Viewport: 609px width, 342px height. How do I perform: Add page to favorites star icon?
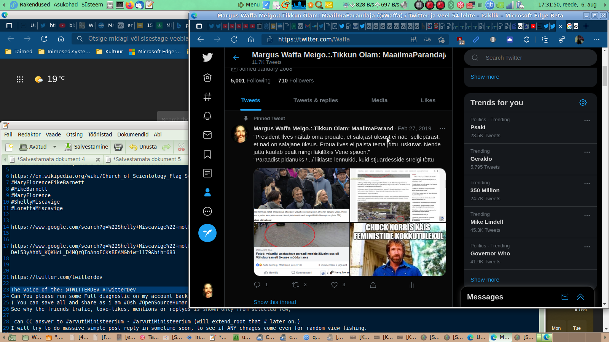click(442, 40)
